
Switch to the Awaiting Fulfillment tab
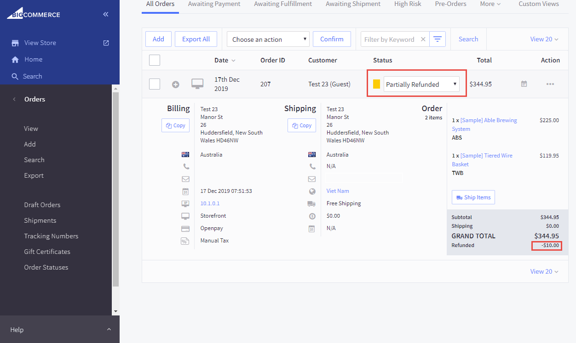click(283, 4)
